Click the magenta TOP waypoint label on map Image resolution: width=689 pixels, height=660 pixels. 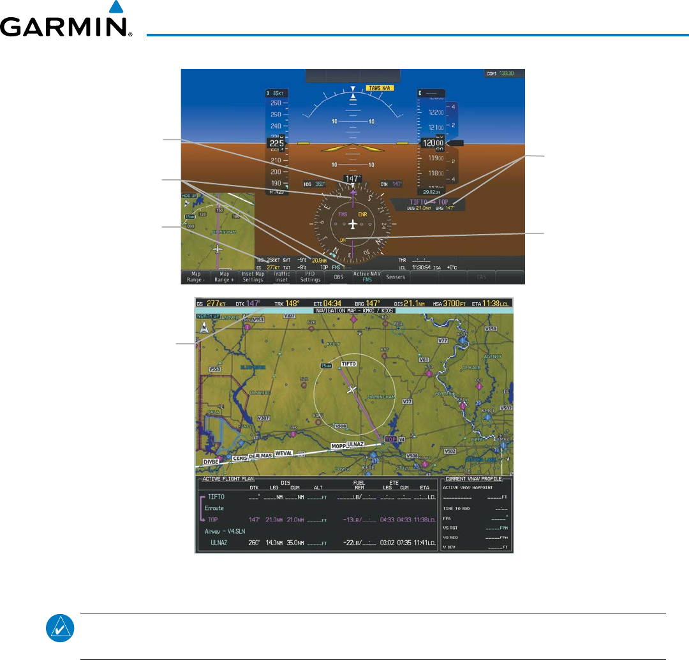click(390, 439)
